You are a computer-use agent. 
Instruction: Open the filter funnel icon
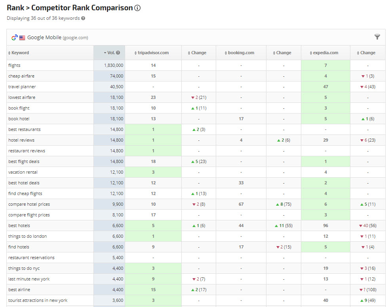(377, 37)
